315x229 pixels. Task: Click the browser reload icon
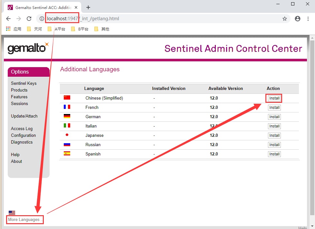click(29, 19)
